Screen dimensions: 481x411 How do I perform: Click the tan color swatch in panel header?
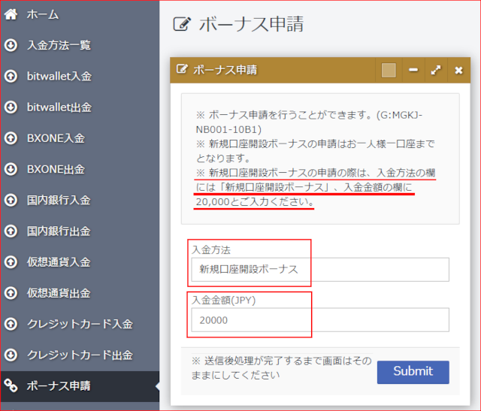point(389,71)
